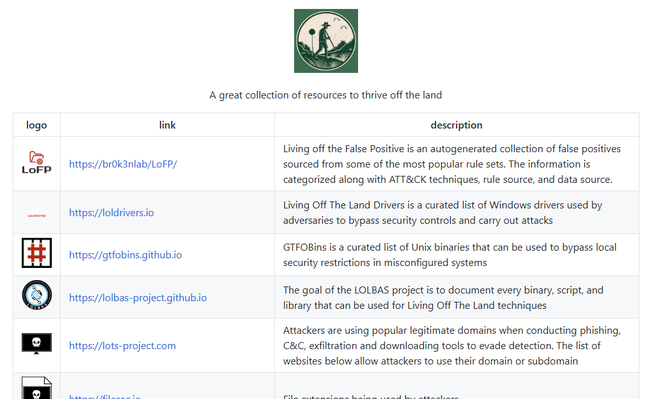Click the "logo" column header
Viewport: 665px width, 399px height.
(x=36, y=125)
